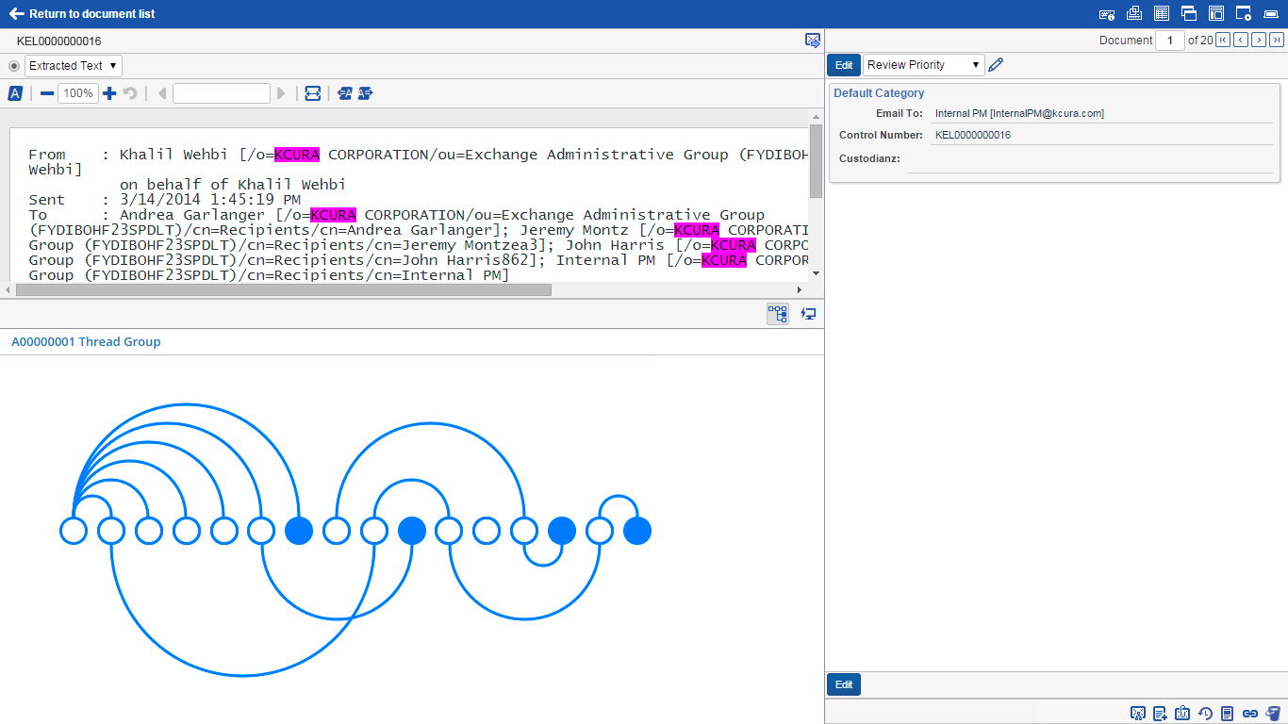
Task: Return to document list link
Action: [82, 14]
